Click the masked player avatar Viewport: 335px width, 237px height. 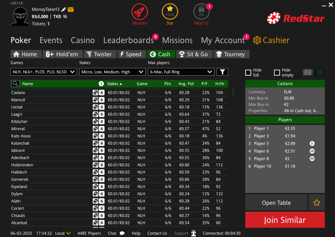pyautogui.click(x=20, y=16)
